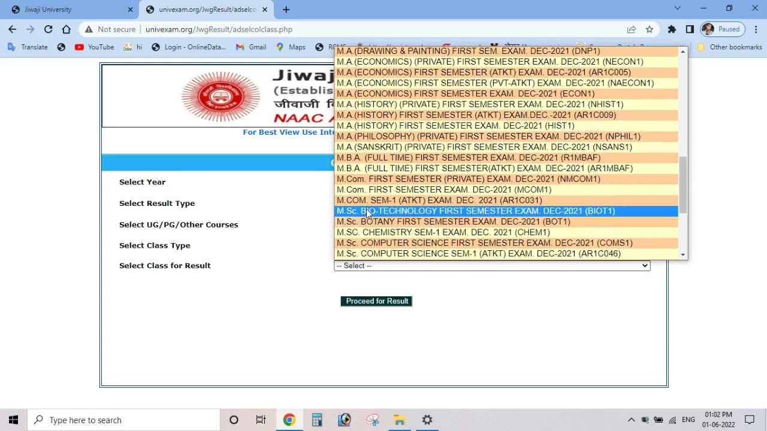Open the Gmail bookmark
767x431 pixels.
pyautogui.click(x=251, y=47)
